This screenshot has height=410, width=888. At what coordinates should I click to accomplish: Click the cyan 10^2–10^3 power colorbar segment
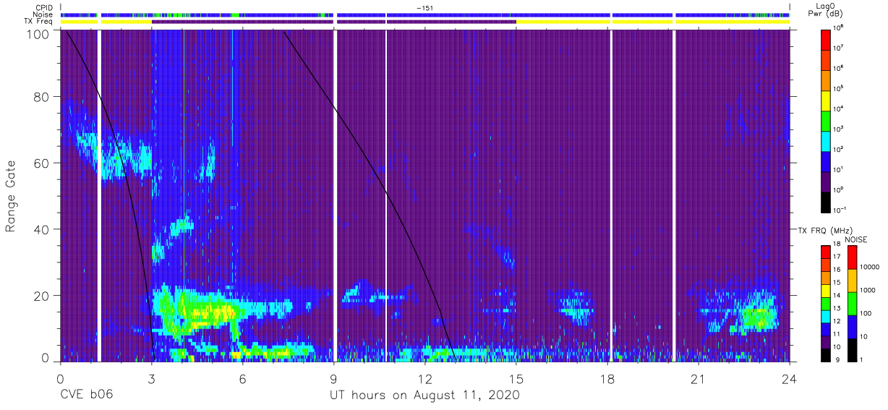[x=827, y=140]
